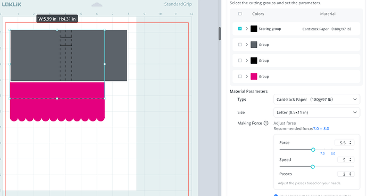This screenshot has width=367, height=196.
Task: Click the mat collapse arrow at top
Action: [97, 4]
